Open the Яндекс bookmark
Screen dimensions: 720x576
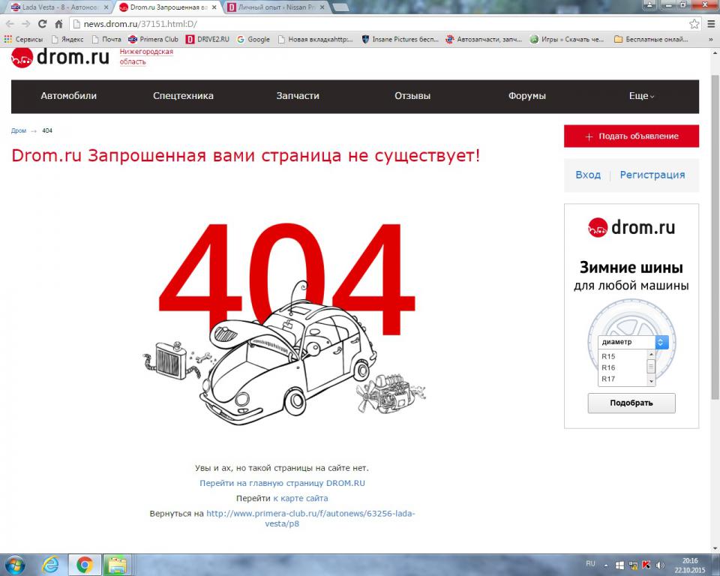click(67, 40)
